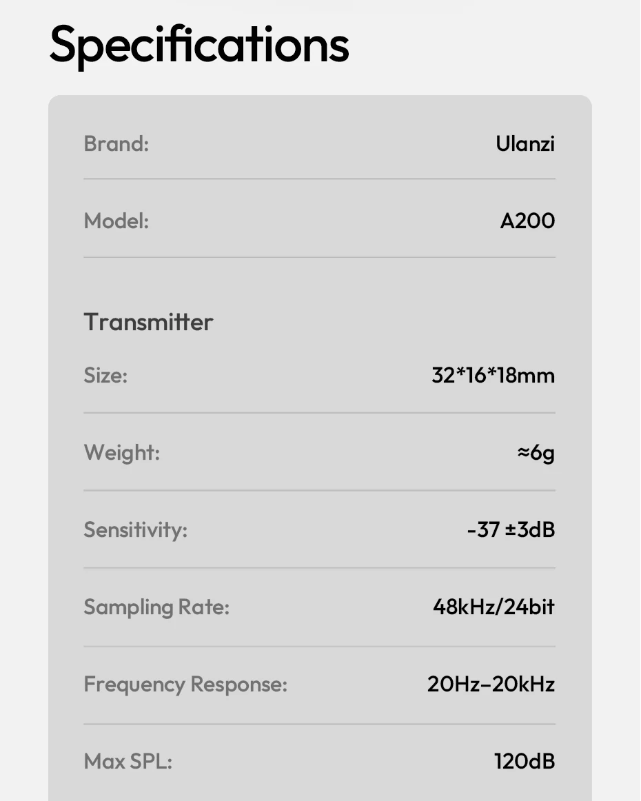Select the -37 ±3dB sensitivity value
This screenshot has height=801, width=641.
510,530
